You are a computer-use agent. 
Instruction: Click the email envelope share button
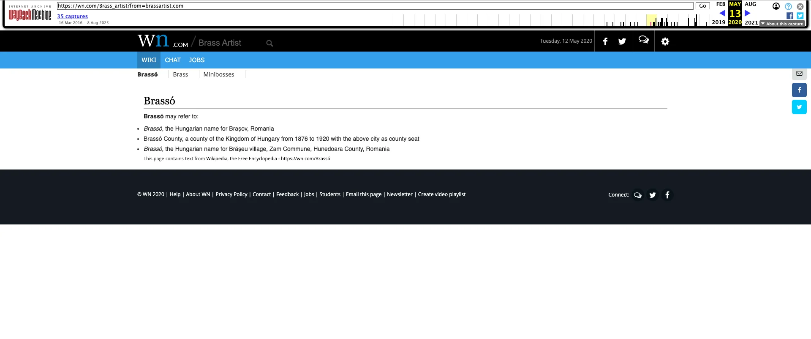click(x=799, y=74)
